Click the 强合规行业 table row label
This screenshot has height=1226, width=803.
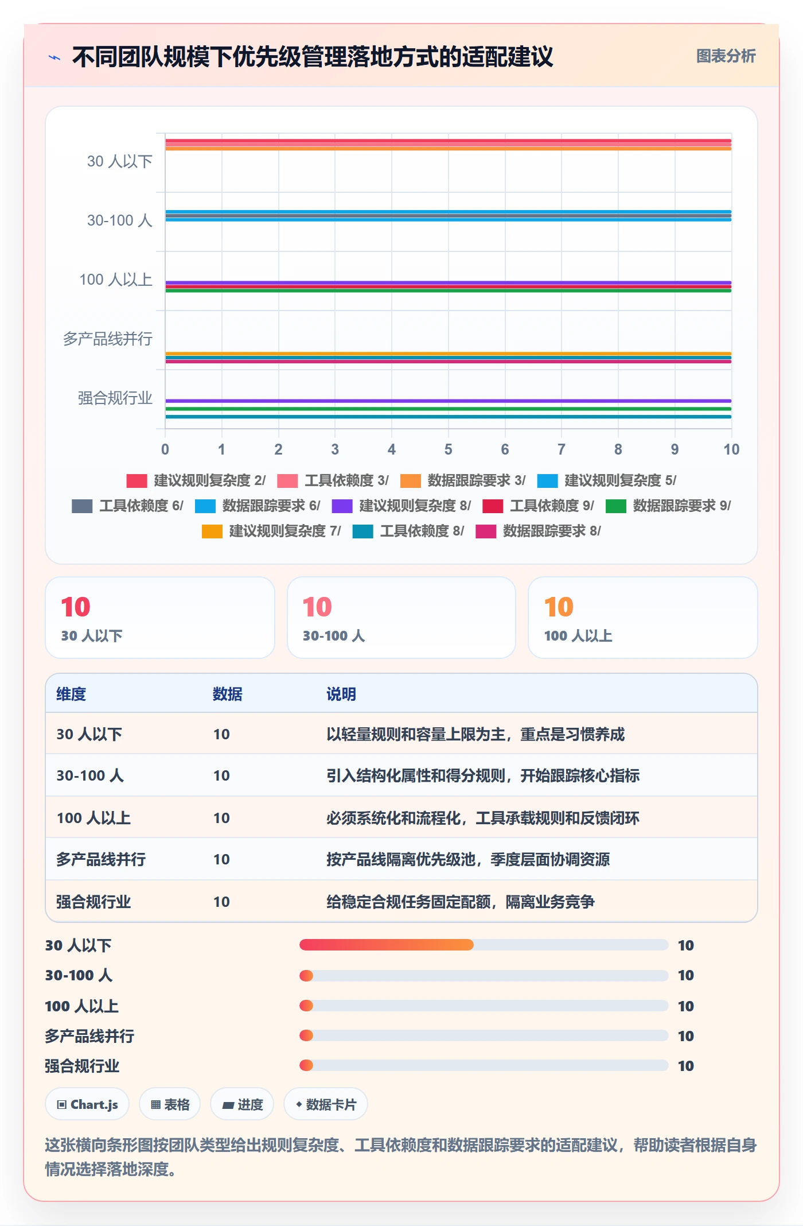pyautogui.click(x=93, y=902)
